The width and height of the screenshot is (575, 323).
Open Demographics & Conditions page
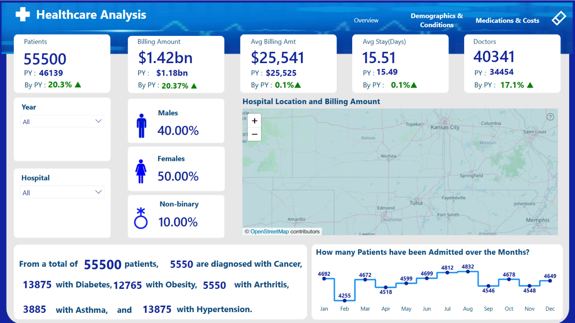tap(436, 20)
